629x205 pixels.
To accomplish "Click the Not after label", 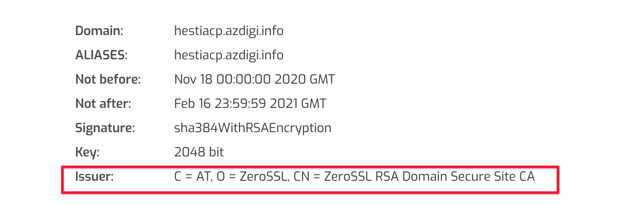I will [x=103, y=104].
